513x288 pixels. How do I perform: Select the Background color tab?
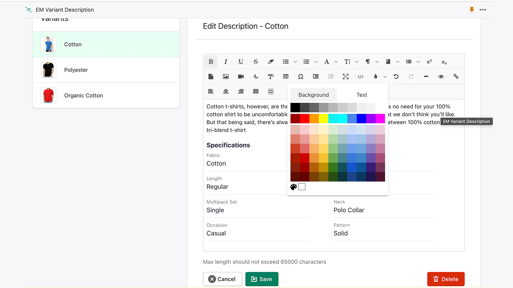pos(314,95)
